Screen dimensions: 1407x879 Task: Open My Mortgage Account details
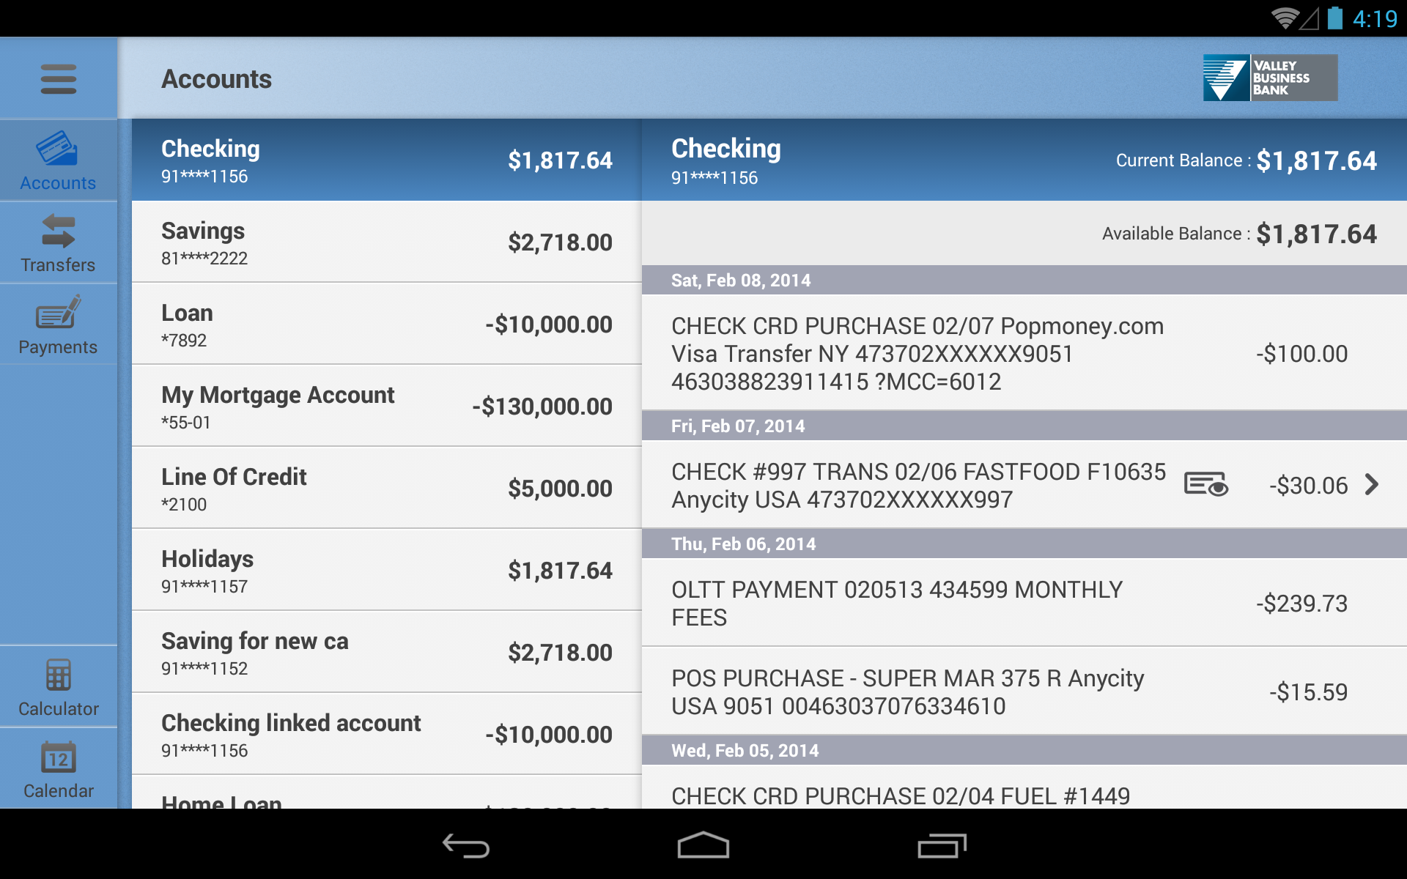pyautogui.click(x=385, y=406)
